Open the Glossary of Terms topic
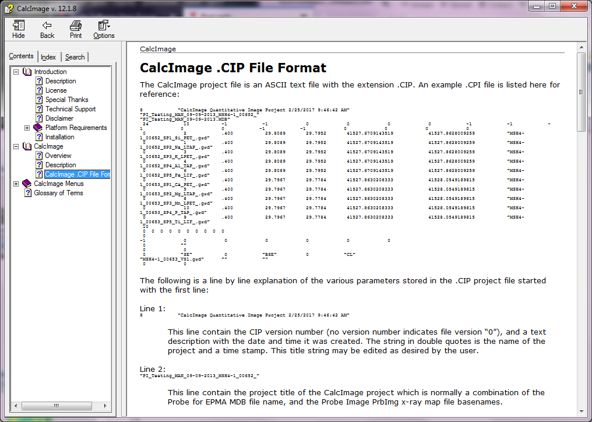 pos(58,193)
